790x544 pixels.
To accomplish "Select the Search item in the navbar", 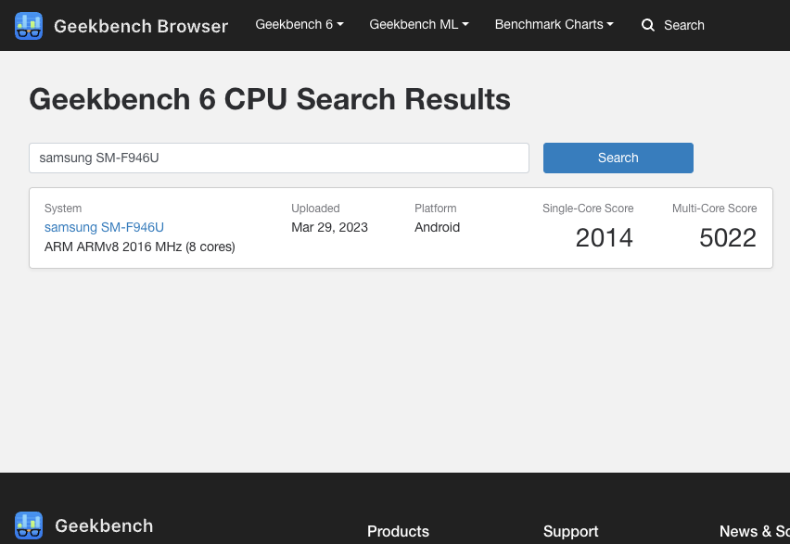I will pos(683,25).
